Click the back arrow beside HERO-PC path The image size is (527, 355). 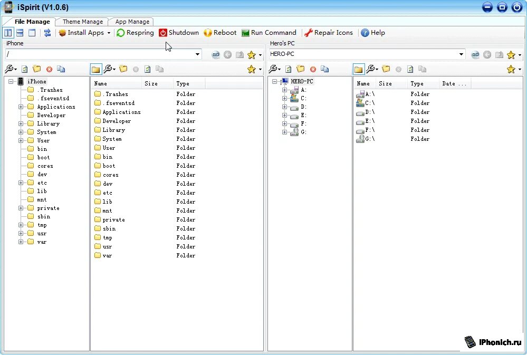click(x=487, y=54)
